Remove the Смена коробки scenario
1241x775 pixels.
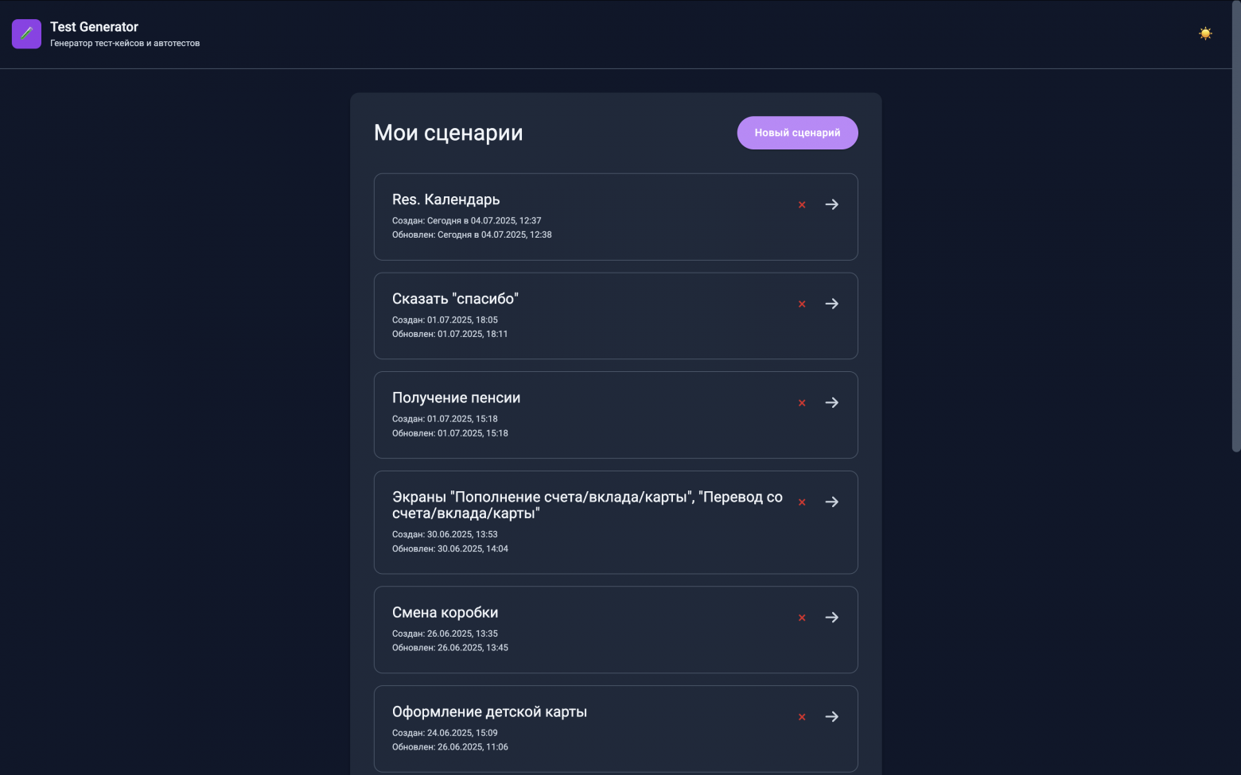click(x=802, y=618)
